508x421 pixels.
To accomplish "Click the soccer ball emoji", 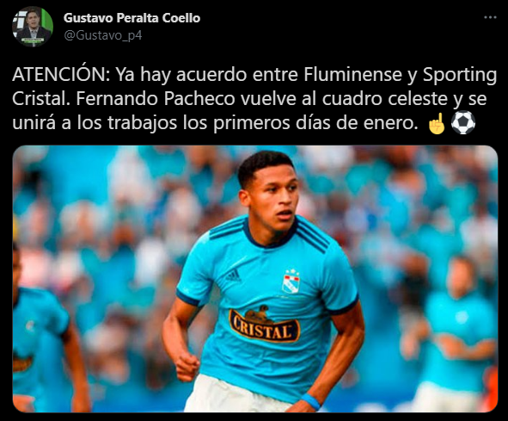I will 463,123.
